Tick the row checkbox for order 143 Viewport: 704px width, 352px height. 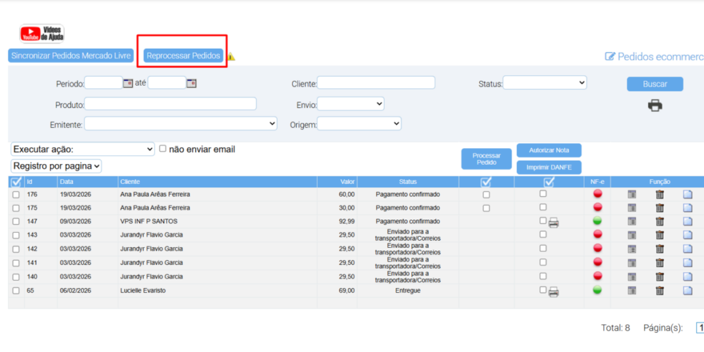coord(16,235)
